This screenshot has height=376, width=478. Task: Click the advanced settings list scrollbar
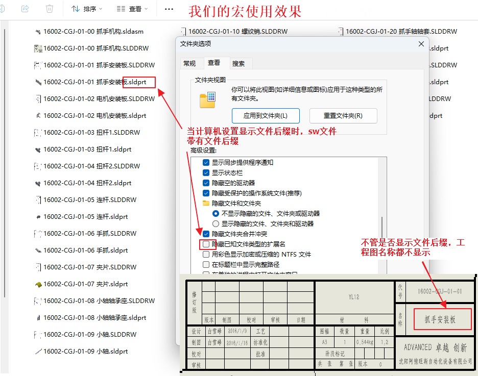click(381, 224)
